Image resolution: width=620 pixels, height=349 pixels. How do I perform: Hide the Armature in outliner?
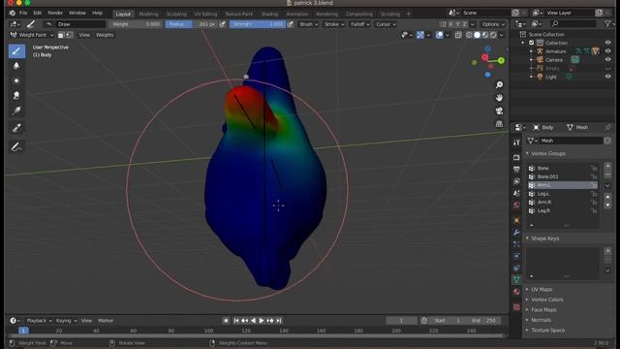[x=607, y=51]
